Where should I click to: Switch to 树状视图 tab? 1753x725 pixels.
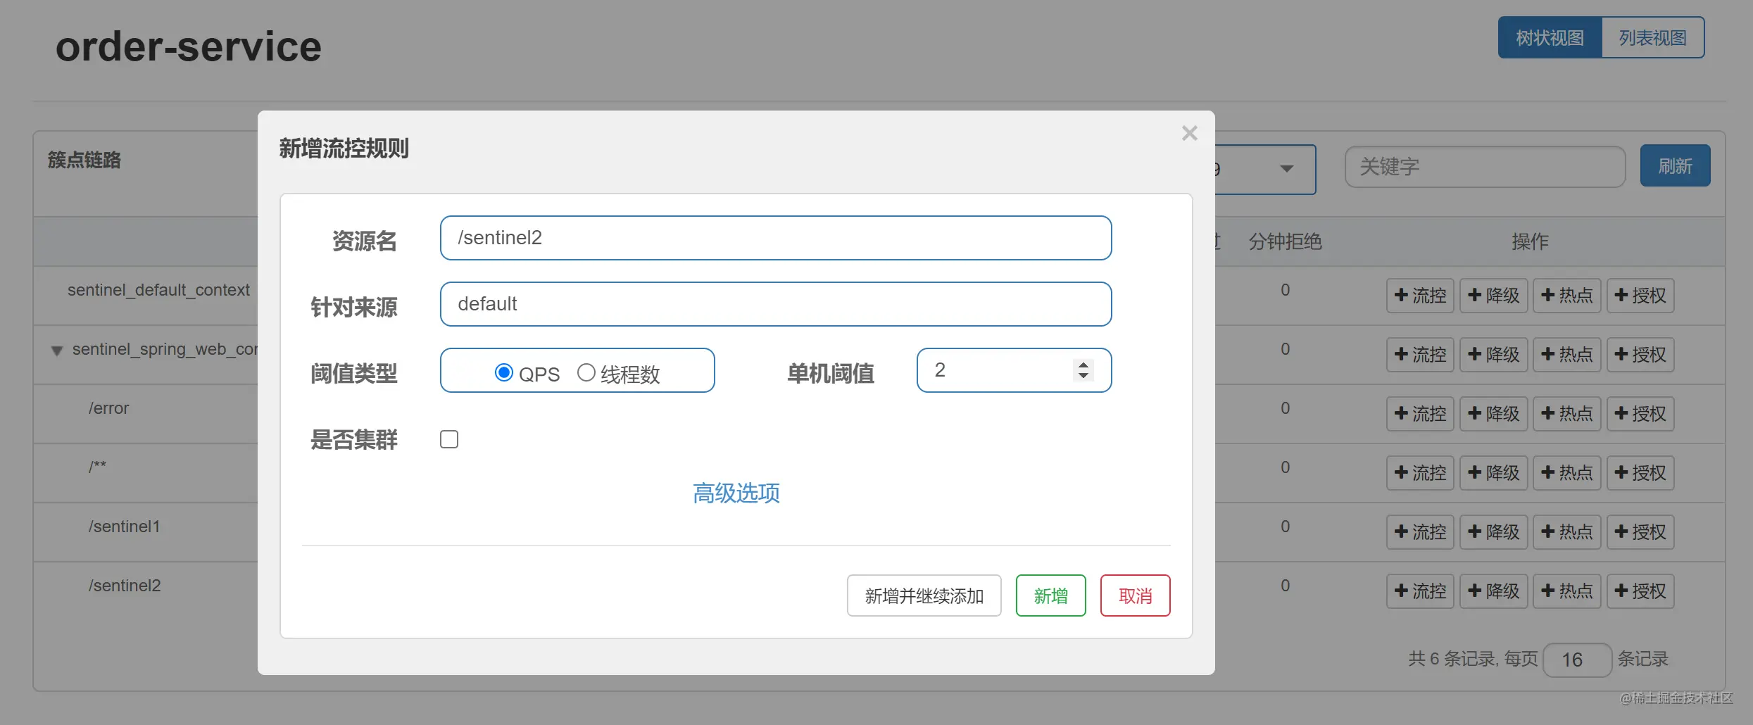coord(1550,37)
